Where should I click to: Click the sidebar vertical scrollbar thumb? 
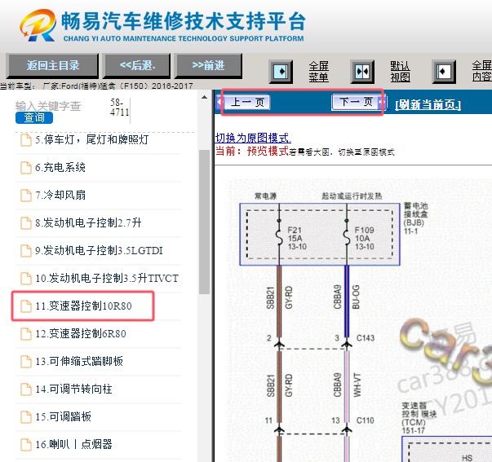[204, 222]
